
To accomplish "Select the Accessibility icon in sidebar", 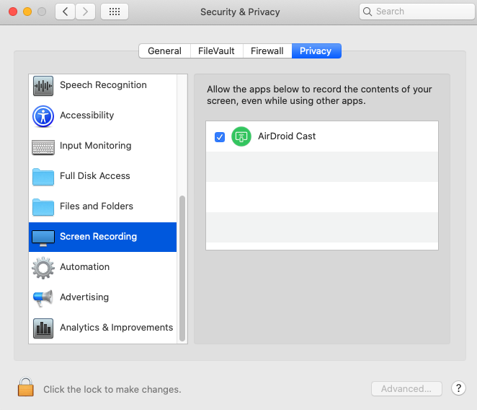I will (43, 116).
